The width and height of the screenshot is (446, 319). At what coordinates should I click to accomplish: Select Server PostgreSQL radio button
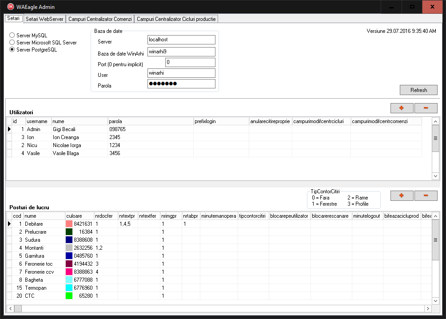(12, 50)
